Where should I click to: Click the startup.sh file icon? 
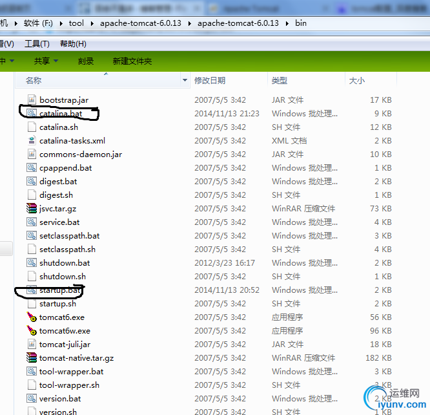pos(32,303)
